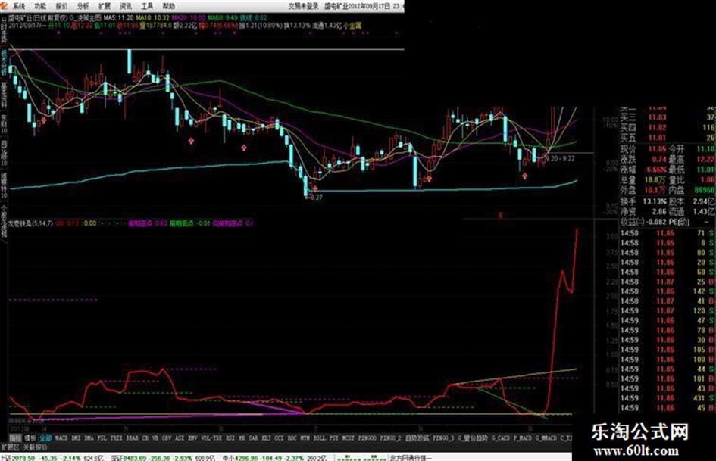Screen dimensions: 716x461
Task: Open the 扩展区 bottom tab
Action: (x=10, y=447)
